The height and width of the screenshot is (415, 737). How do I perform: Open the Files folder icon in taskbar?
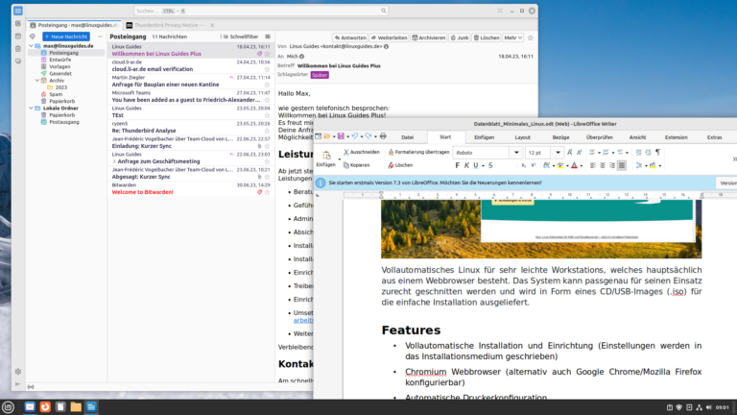(x=76, y=407)
